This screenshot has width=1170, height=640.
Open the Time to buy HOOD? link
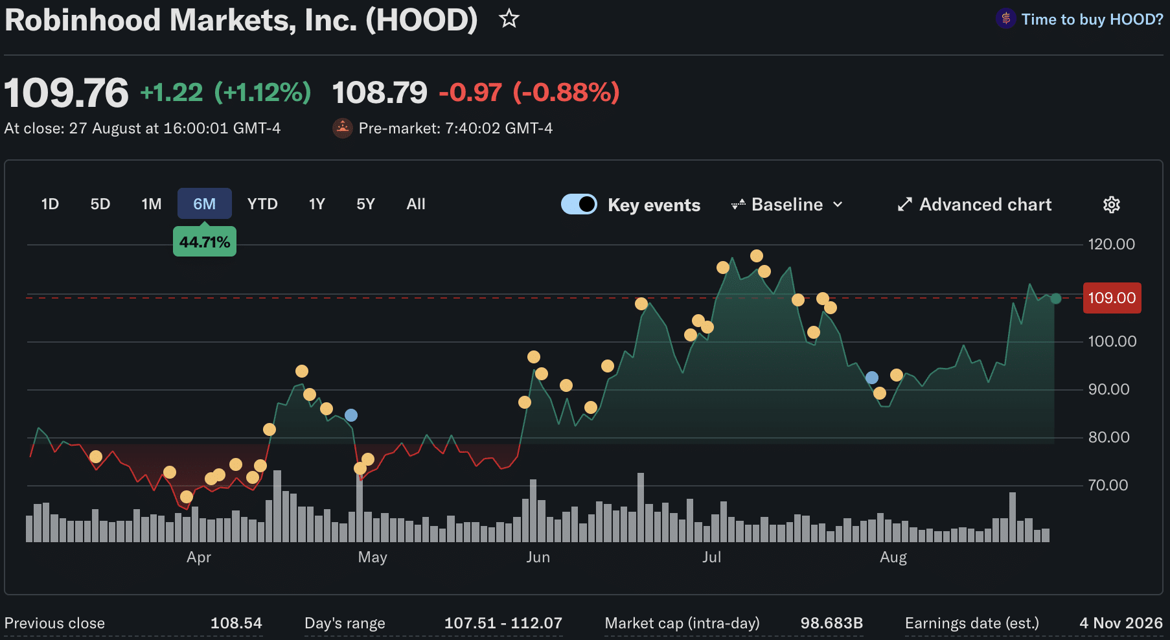1092,19
